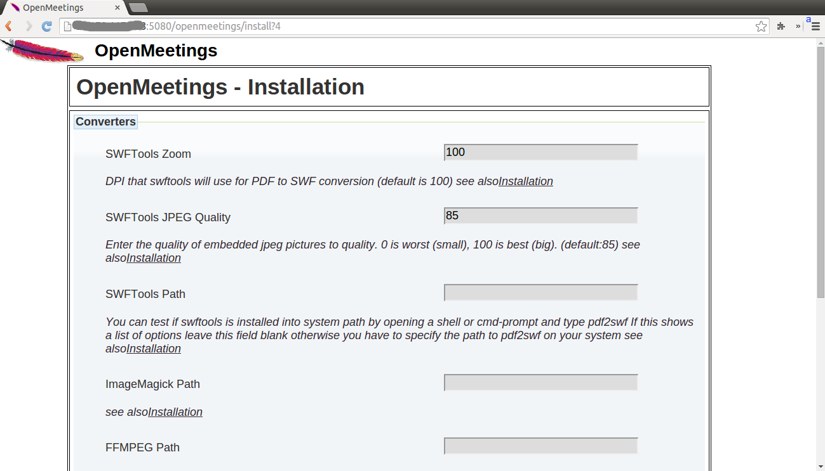Click the FFMPEG Path label
This screenshot has width=825, height=471.
[142, 448]
